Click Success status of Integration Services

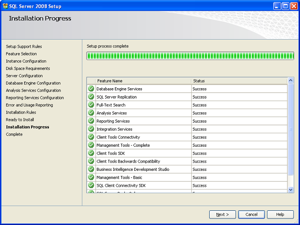pyautogui.click(x=199, y=129)
